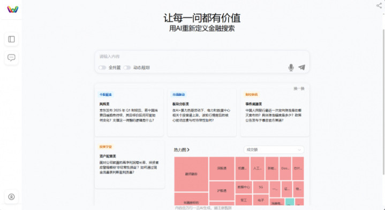This screenshot has height=210, width=385.
Task: Start voice input with microphone icon
Action: pyautogui.click(x=291, y=67)
